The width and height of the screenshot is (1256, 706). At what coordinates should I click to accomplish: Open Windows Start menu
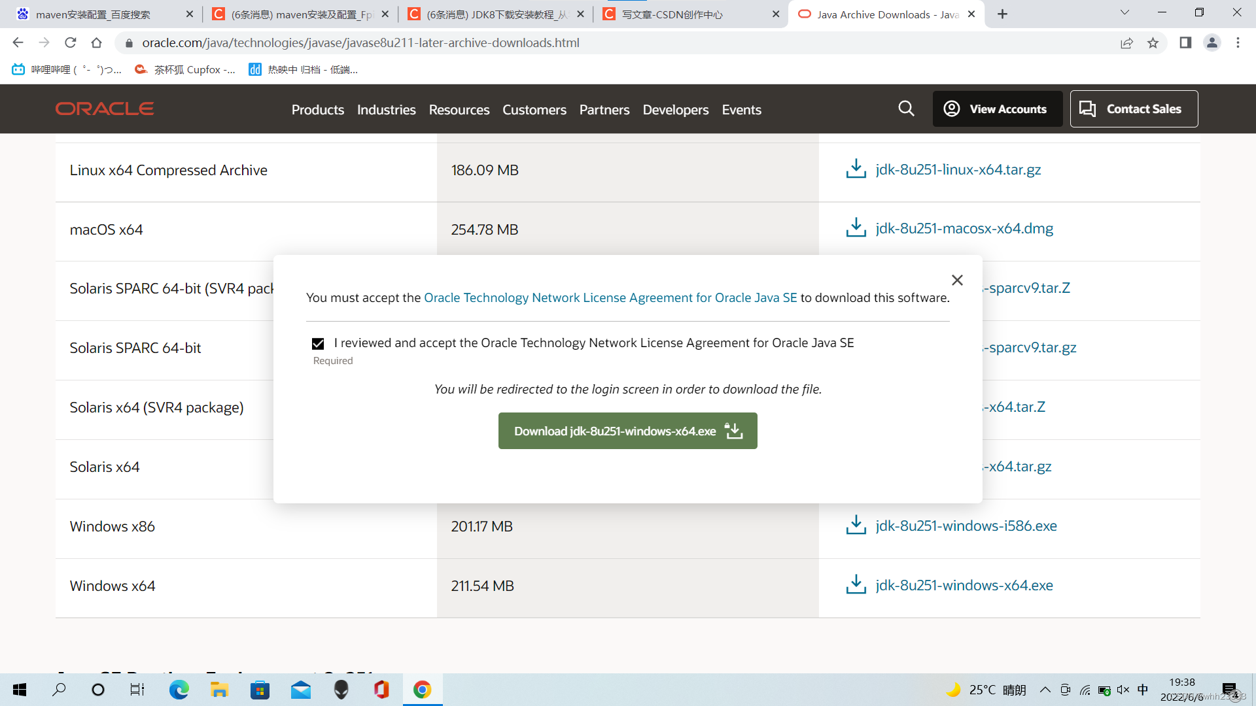point(20,690)
